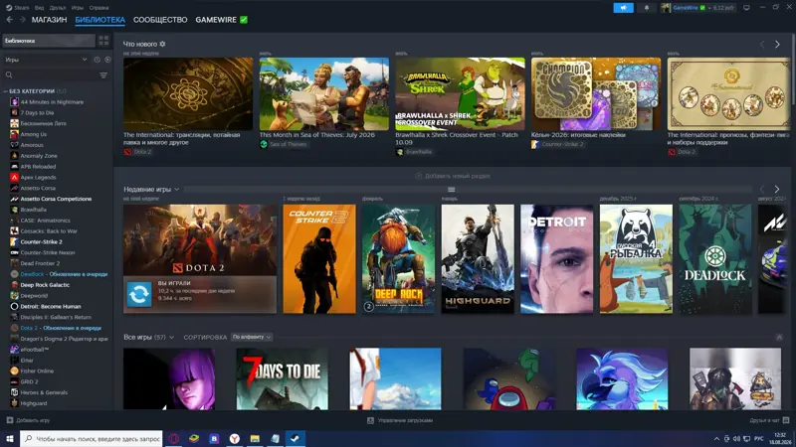Show next What's New news items

point(777,45)
